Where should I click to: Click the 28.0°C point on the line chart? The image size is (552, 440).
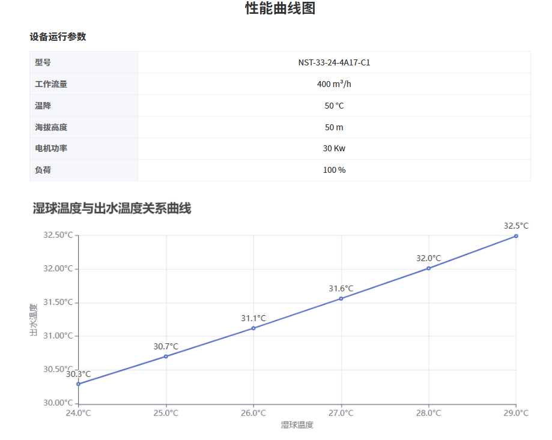tap(428, 268)
